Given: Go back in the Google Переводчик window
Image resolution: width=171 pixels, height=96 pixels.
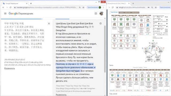Looking at the screenshot, I should 3,7.
